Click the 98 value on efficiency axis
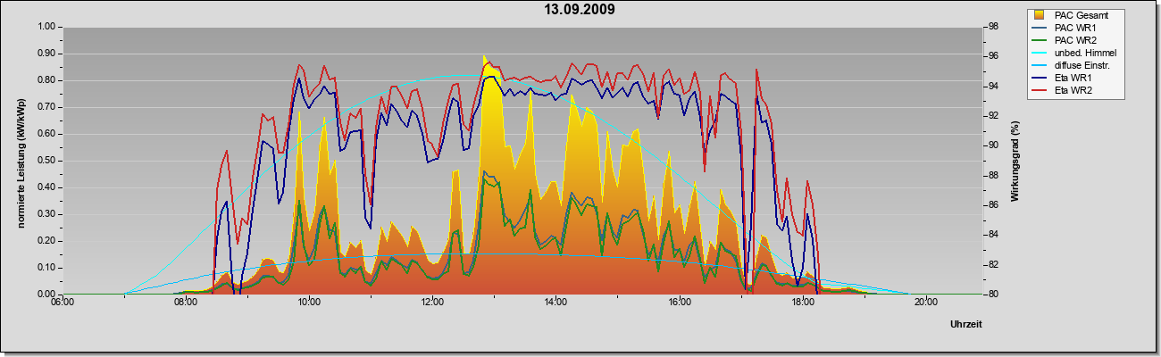This screenshot has height=357, width=1161. click(x=992, y=27)
